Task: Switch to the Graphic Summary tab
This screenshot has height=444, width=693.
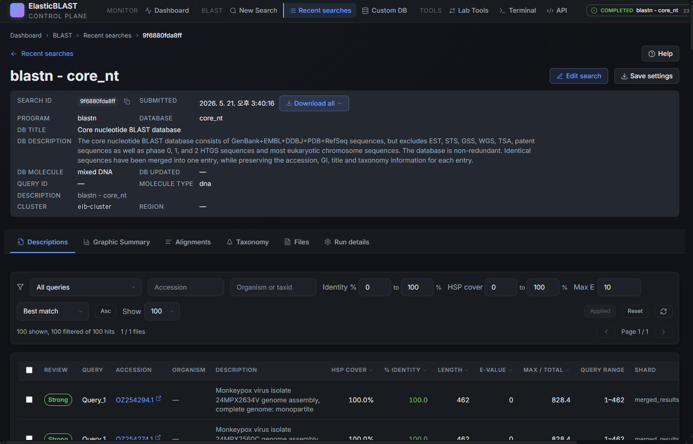Action: point(116,242)
